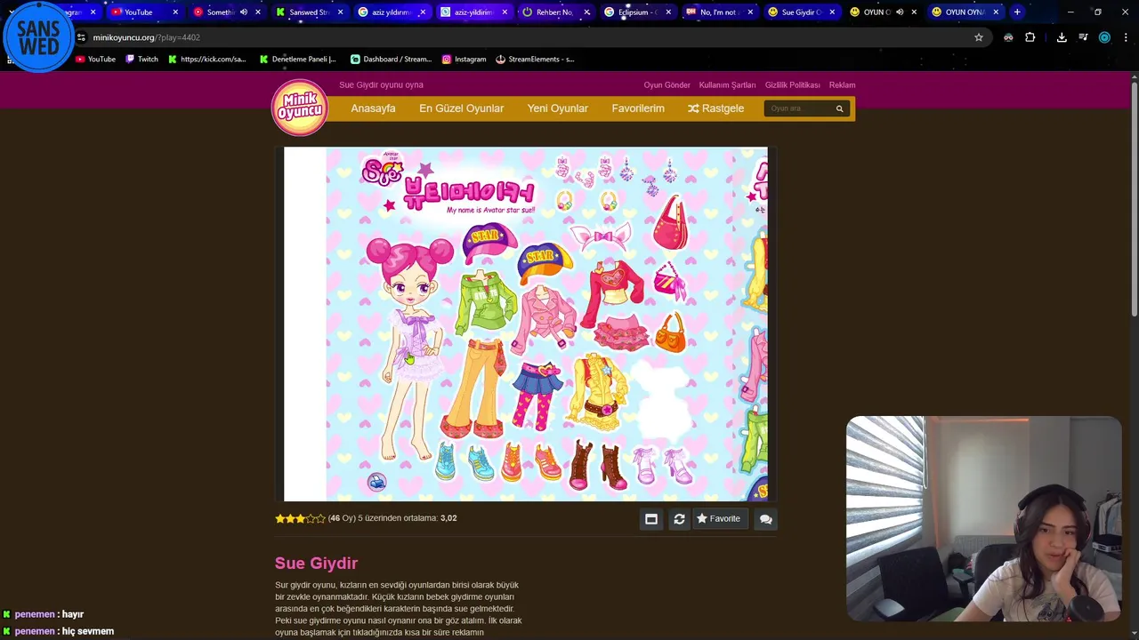Bookmark this page with the star icon

coord(979,37)
